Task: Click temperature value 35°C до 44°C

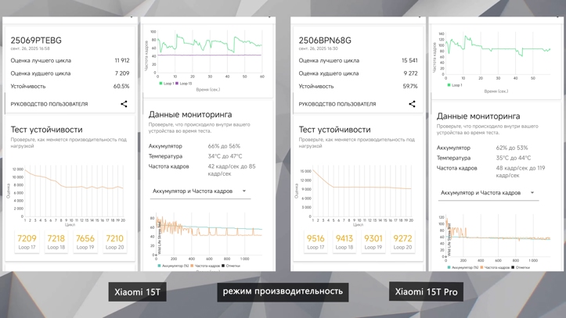Action: (514, 158)
